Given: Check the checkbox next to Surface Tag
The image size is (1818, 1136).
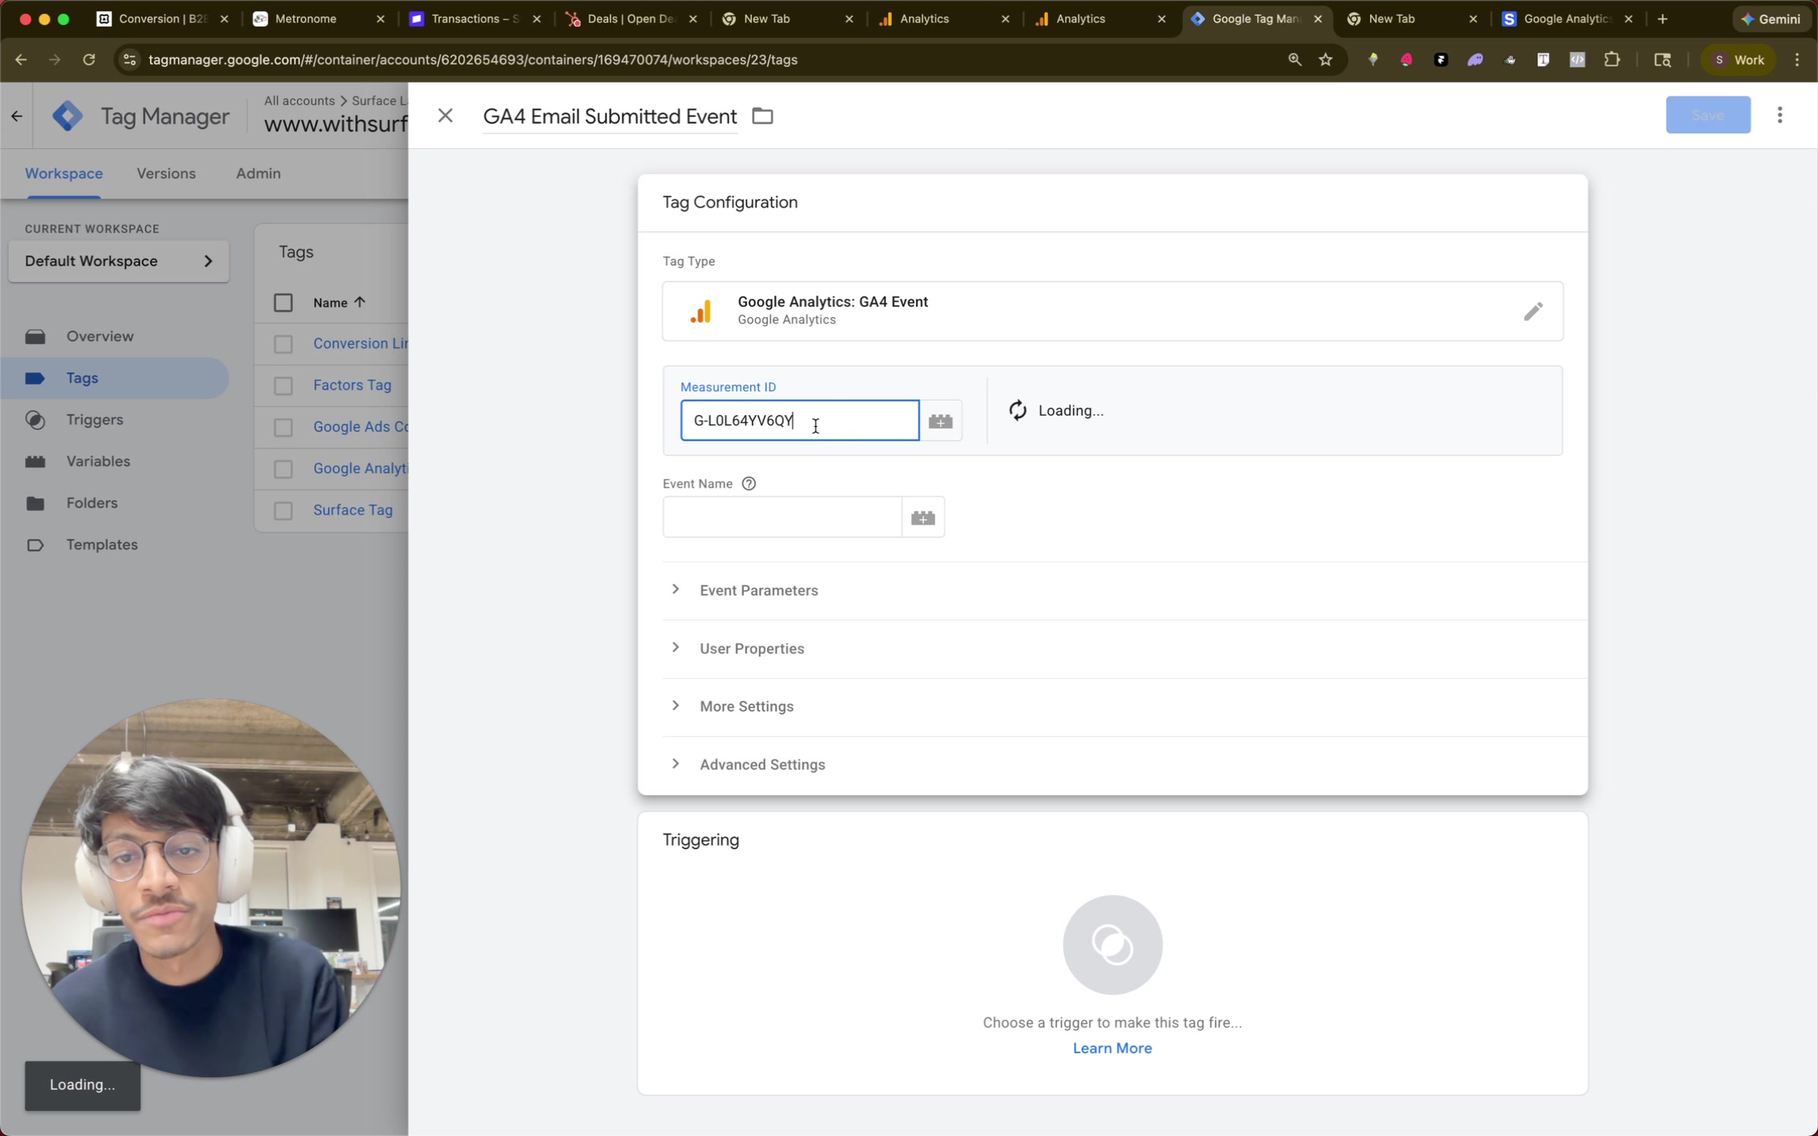Looking at the screenshot, I should [x=283, y=510].
